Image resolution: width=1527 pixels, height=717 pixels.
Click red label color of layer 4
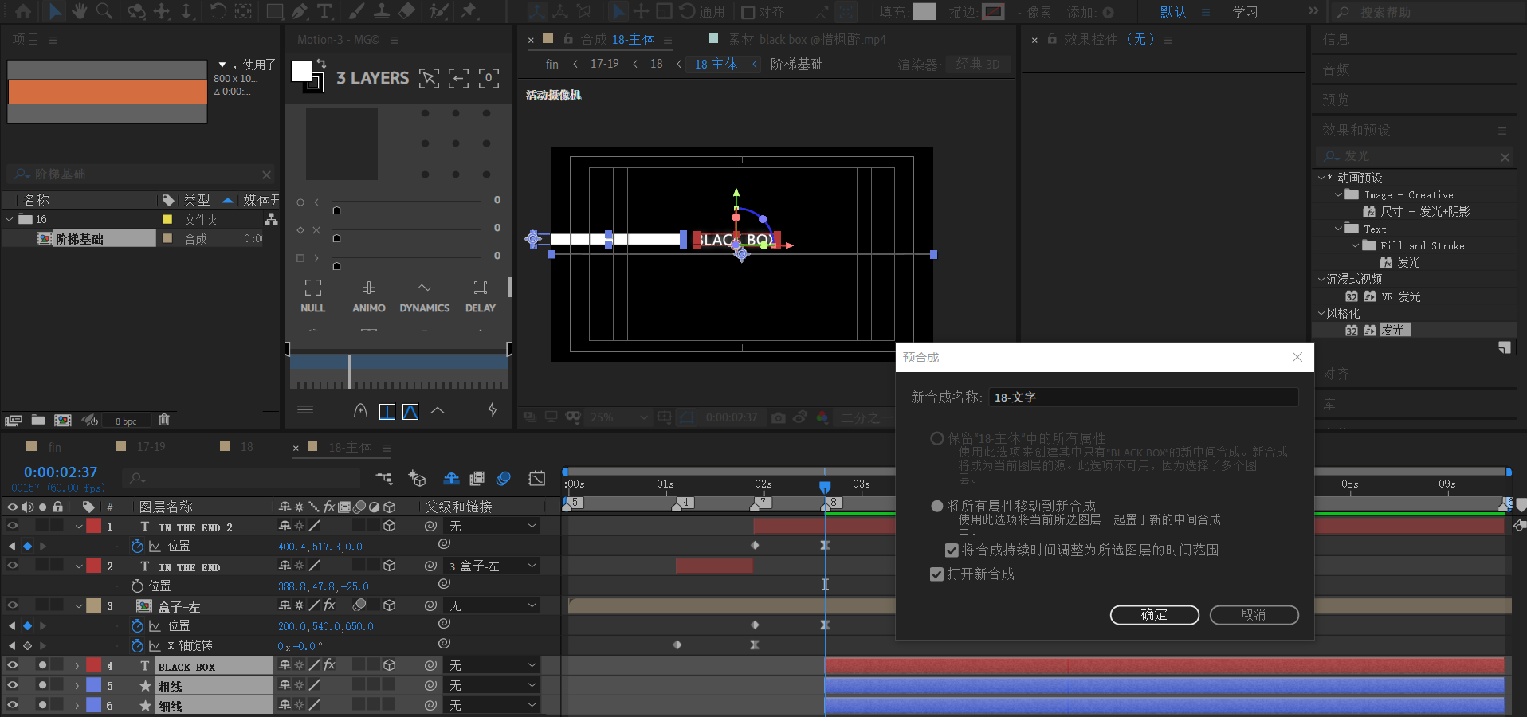94,665
